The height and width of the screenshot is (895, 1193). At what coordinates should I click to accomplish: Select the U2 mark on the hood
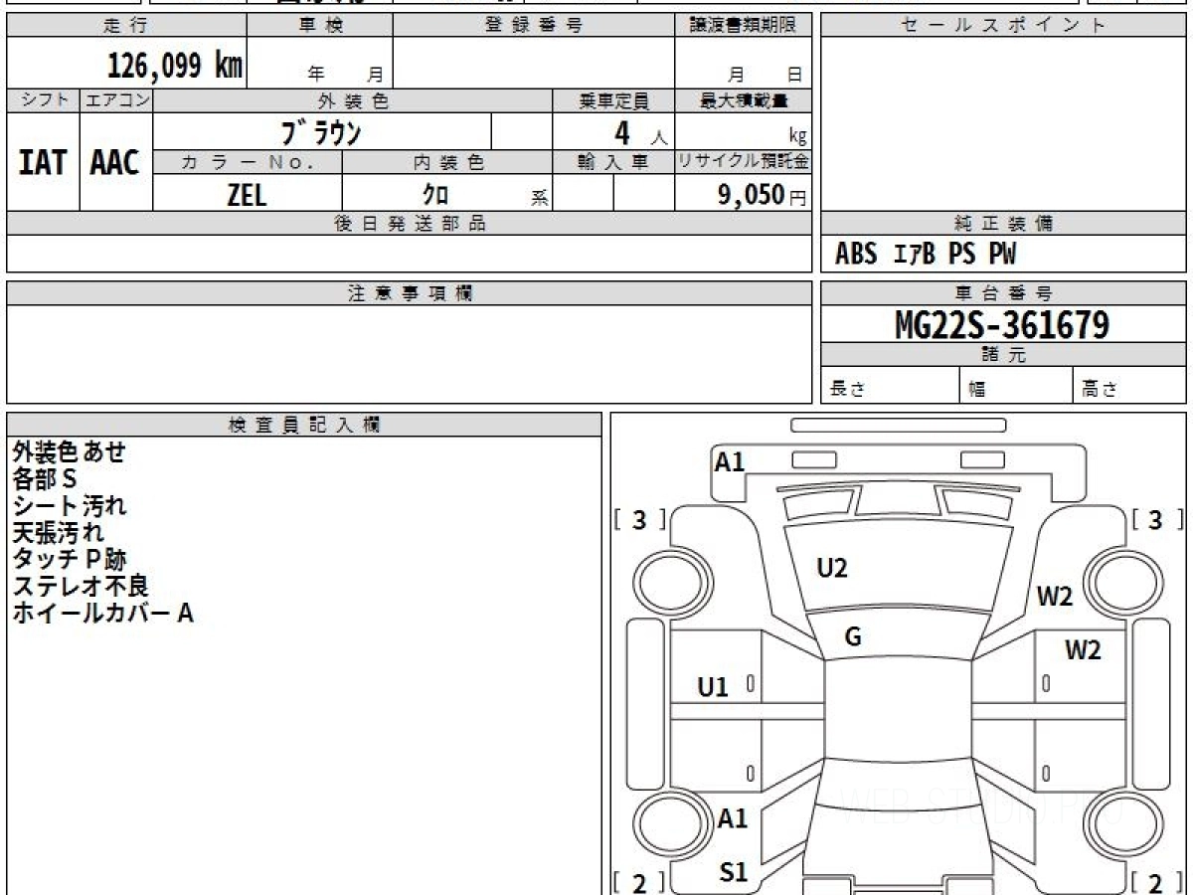point(832,568)
